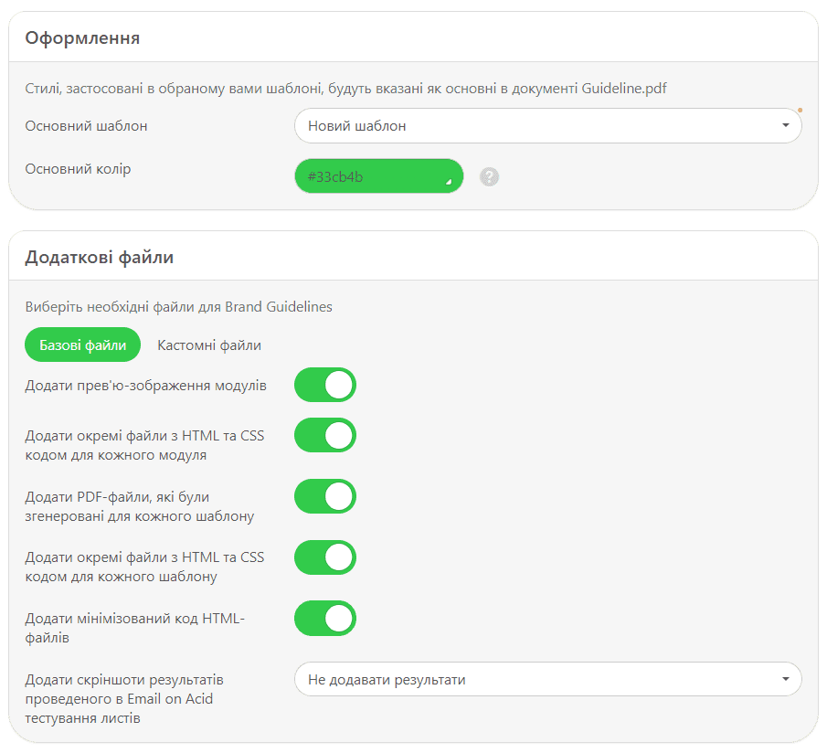Click the caret arrow of Не додавати результати
This screenshot has width=827, height=753.
point(785,679)
